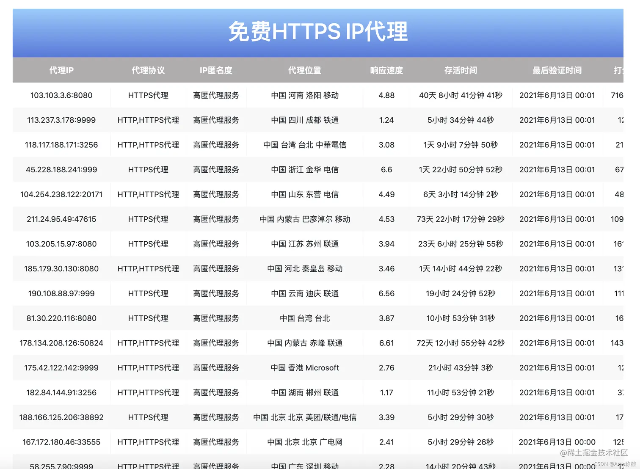Click the response speed 4.88 cell
Image resolution: width=640 pixels, height=469 pixels.
[386, 95]
